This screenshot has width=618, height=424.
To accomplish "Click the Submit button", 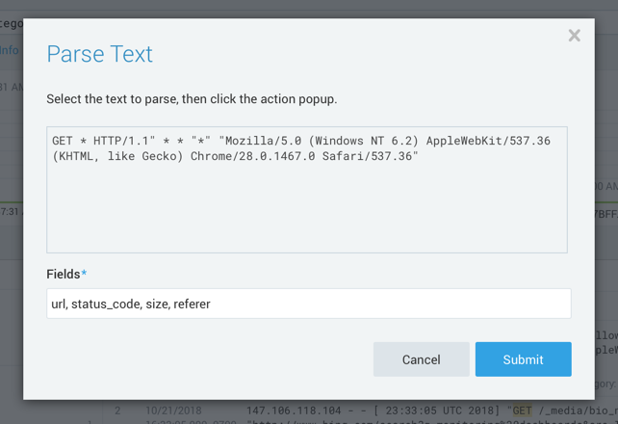I will point(523,359).
